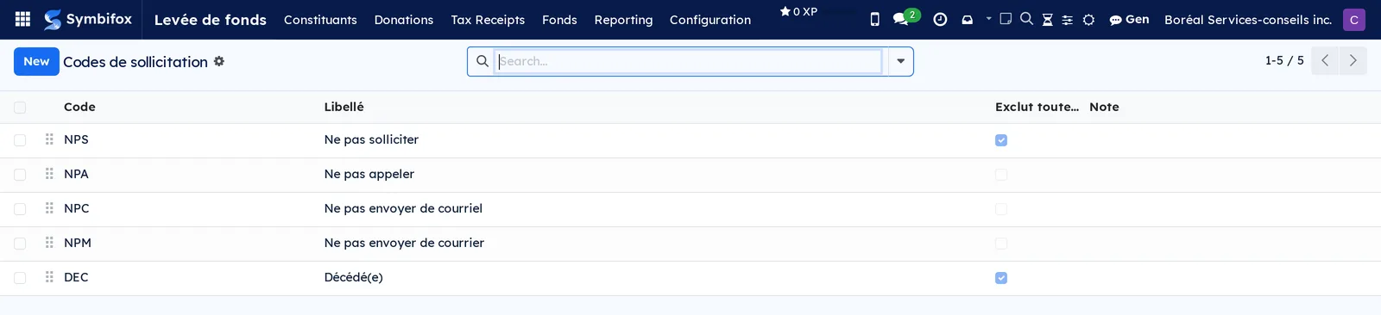Open gear actions beside Codes de sollicitation

[x=219, y=61]
